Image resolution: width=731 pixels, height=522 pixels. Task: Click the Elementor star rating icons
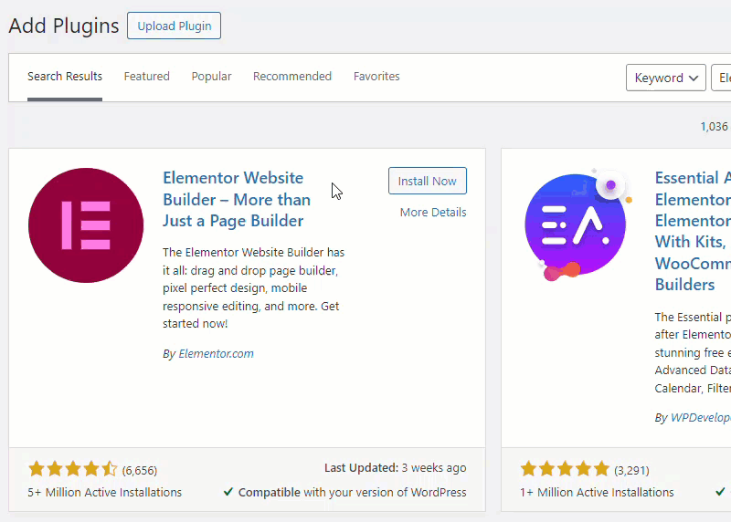pyautogui.click(x=73, y=469)
